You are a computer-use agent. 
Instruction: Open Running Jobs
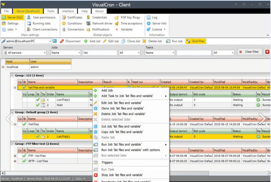coord(39,23)
